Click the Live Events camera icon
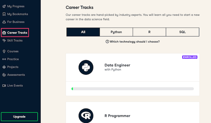Viewport: 211px width, 123px height. (4, 86)
